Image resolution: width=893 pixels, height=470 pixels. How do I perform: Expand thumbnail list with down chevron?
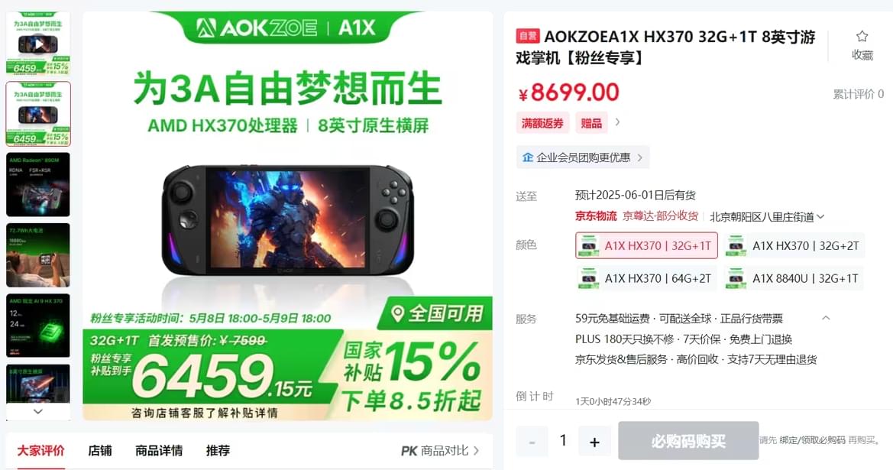38,411
